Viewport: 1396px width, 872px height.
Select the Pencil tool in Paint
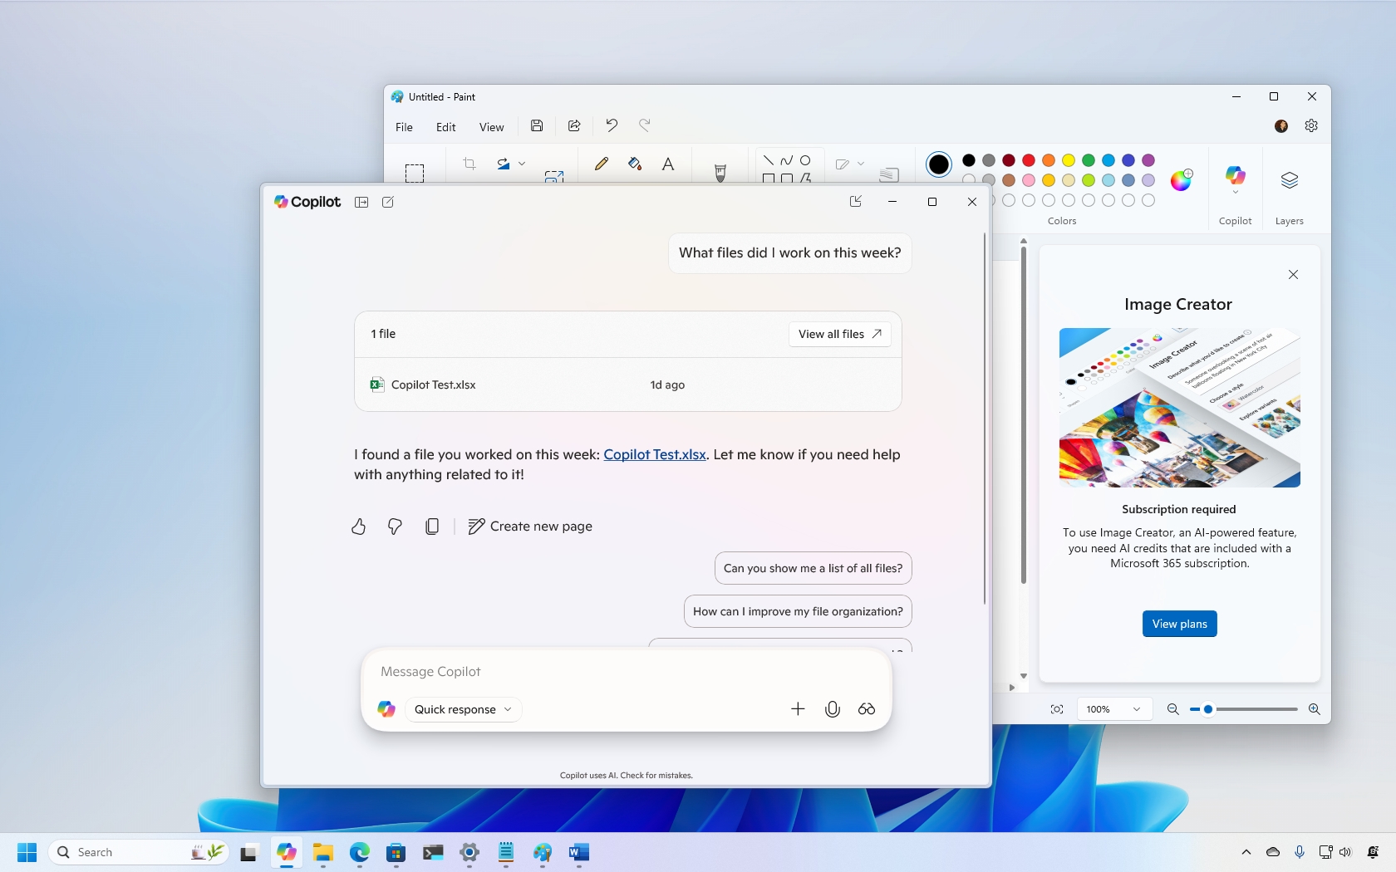coord(601,164)
